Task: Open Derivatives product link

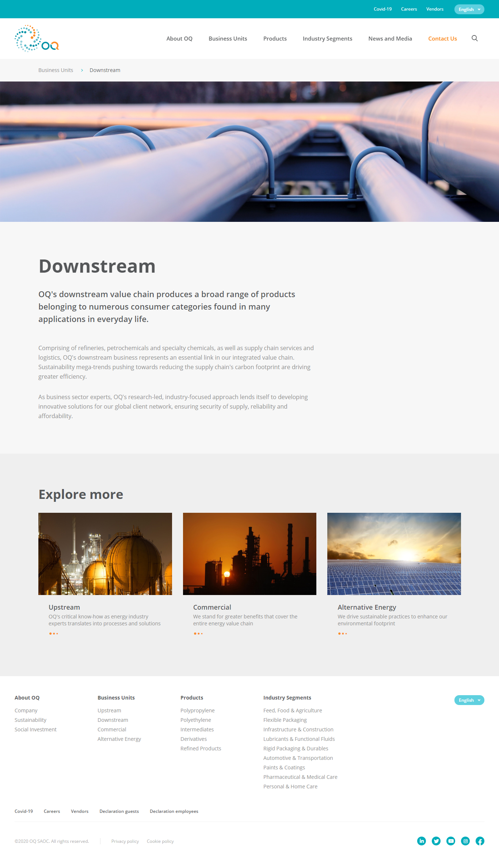Action: [x=194, y=739]
